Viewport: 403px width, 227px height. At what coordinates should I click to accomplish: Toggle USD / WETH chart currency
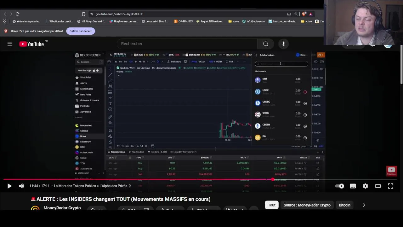216,62
